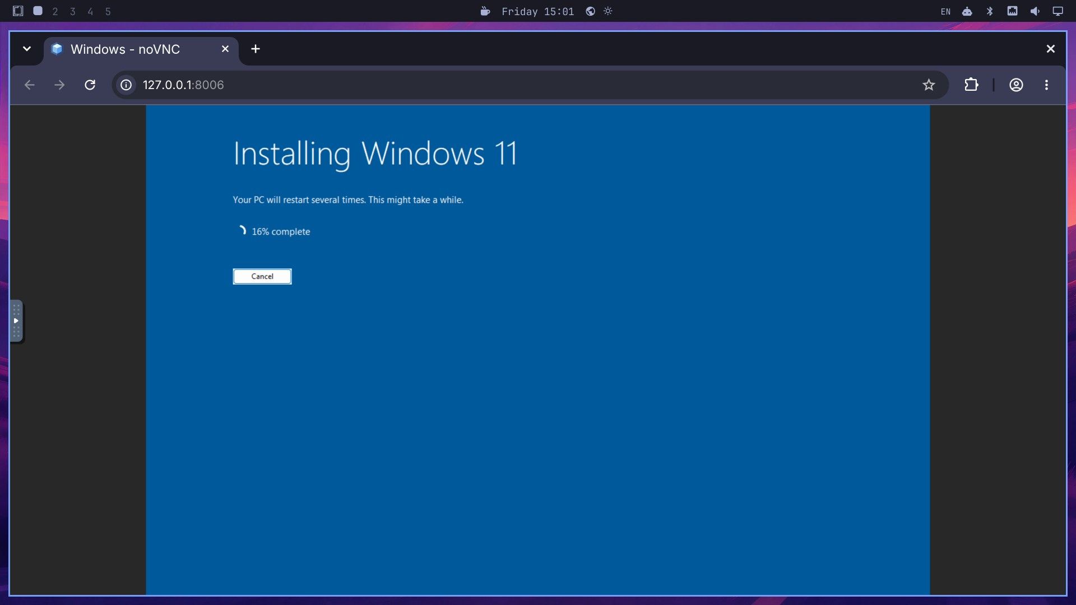The image size is (1076, 605).
Task: Click the display monitor tray icon
Action: 1058,11
